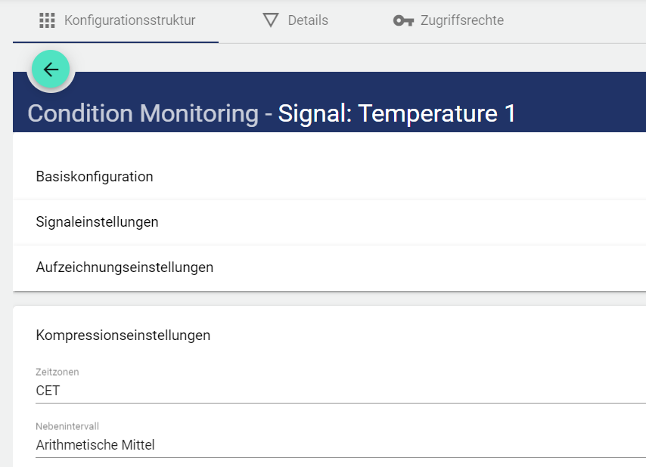Click the grid icon beside Konfigurationsstruktur
Viewport: 646px width, 467px height.
point(47,20)
